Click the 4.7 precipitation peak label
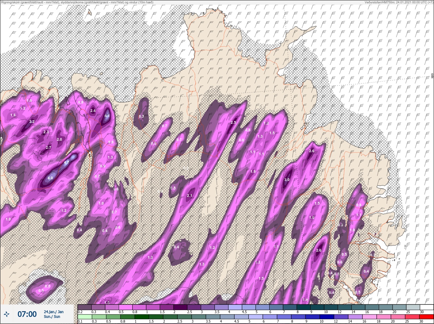The width and height of the screenshot is (434, 324). (66, 162)
